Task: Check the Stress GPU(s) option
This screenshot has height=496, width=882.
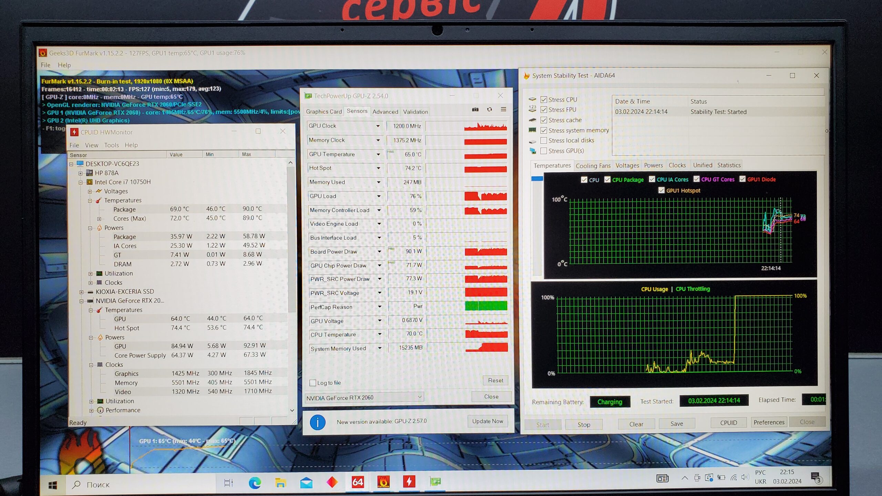Action: (544, 151)
